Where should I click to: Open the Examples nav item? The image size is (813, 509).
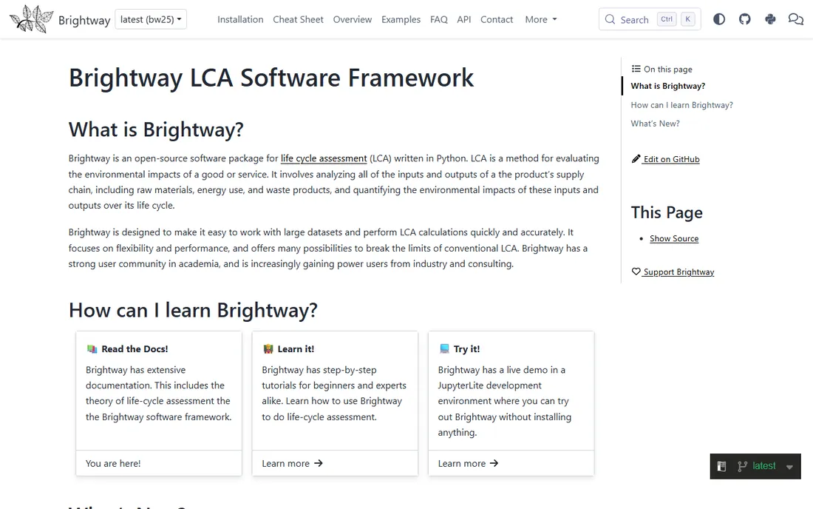401,19
